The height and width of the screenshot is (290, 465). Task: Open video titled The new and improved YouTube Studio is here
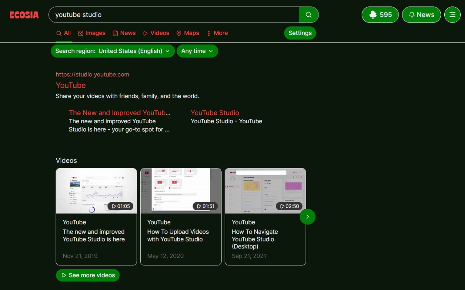[94, 236]
